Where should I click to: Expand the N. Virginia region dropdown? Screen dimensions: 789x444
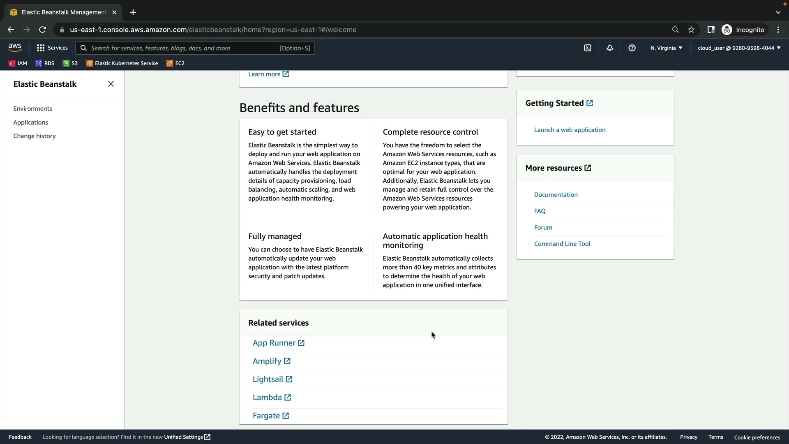point(666,48)
